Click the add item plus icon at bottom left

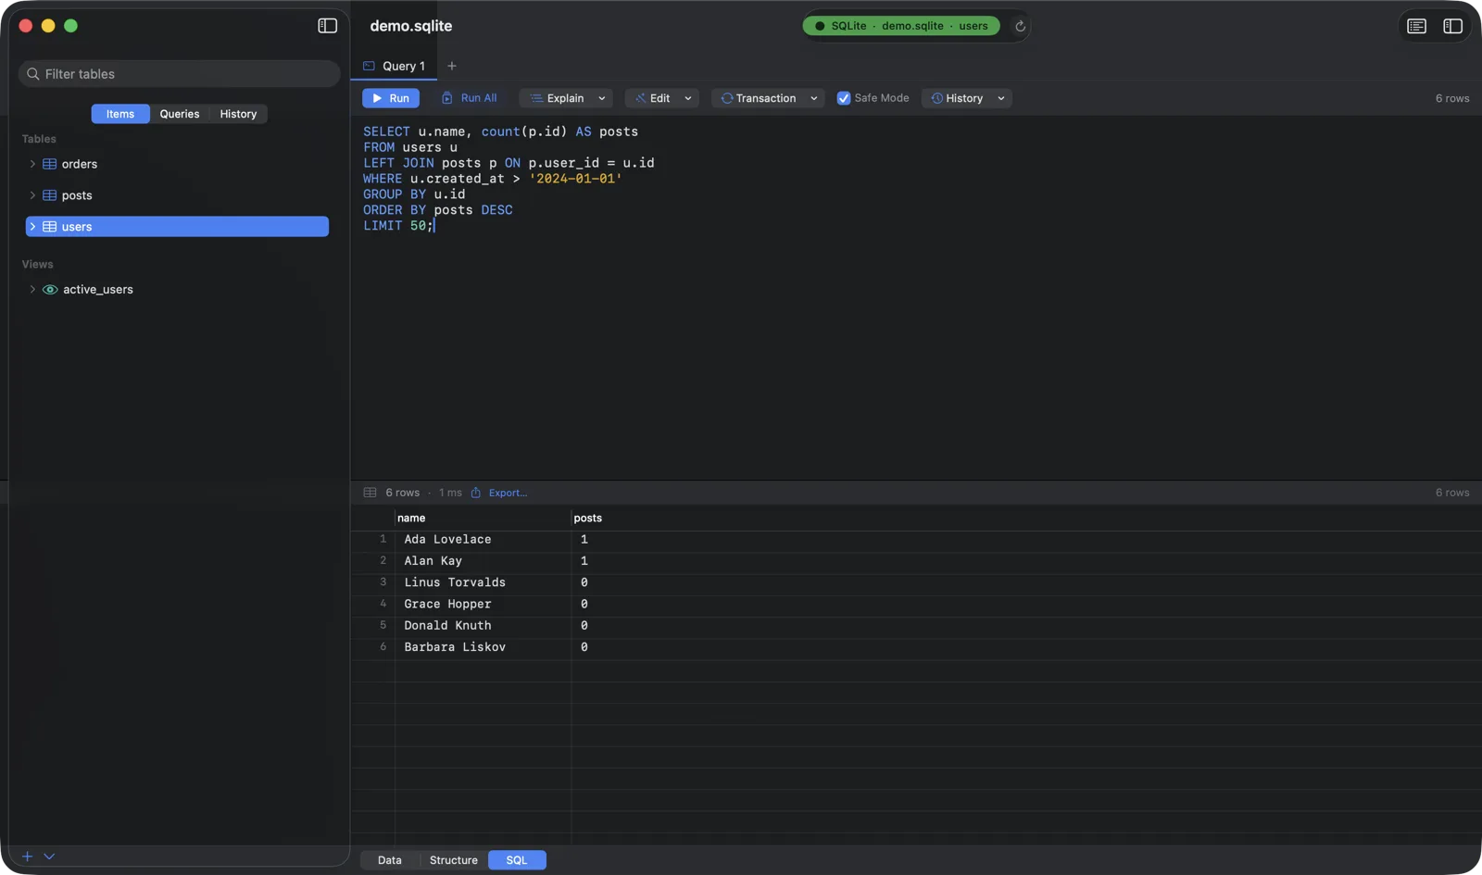(27, 856)
